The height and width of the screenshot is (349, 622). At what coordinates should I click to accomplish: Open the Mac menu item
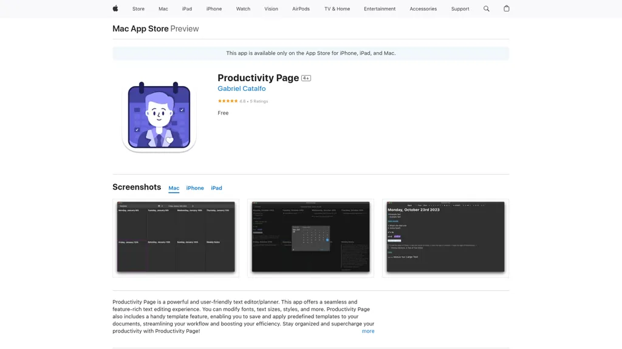163,8
